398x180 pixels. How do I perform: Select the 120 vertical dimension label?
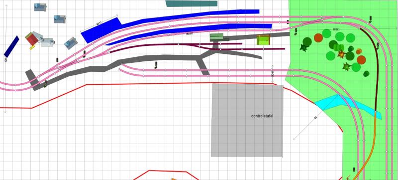(6, 60)
